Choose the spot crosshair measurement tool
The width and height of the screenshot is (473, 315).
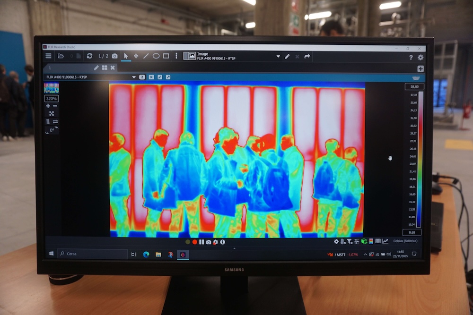pos(136,56)
